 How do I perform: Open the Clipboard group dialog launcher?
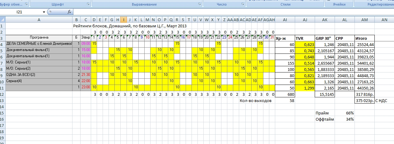(x=26, y=4)
